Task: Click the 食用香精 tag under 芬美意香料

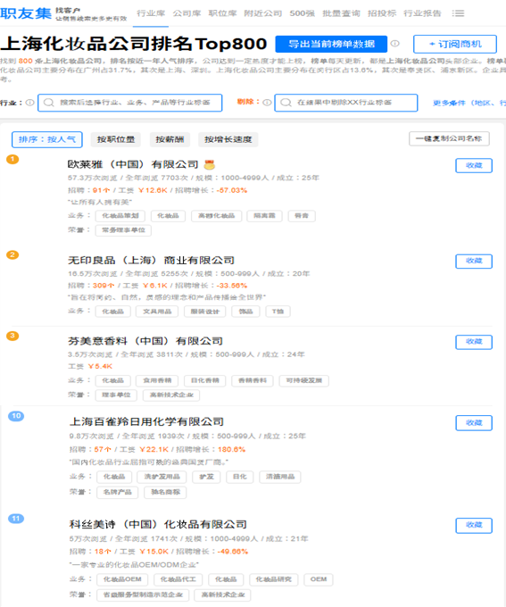Action: click(157, 380)
